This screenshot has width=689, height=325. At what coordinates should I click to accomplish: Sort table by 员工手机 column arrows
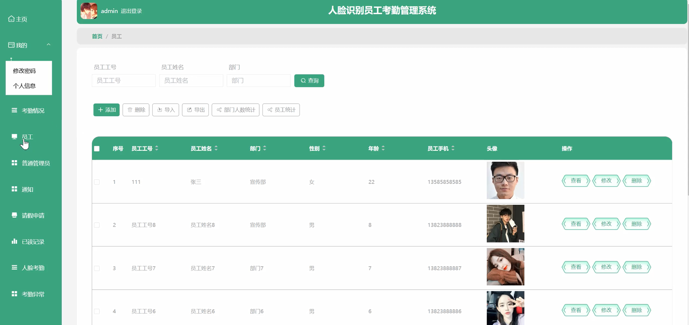pyautogui.click(x=453, y=148)
